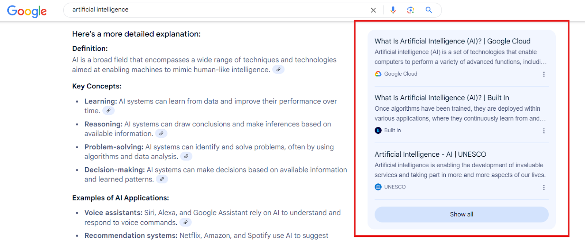585x240 pixels.
Task: Open the source link icon for Decision-making bullet
Action: 162,179
